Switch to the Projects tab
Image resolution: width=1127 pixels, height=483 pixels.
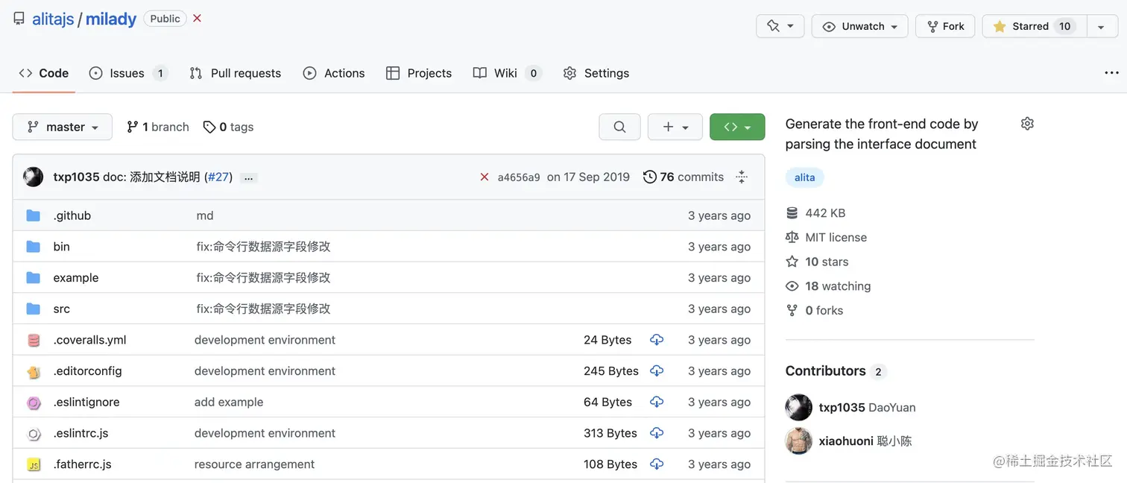click(419, 73)
